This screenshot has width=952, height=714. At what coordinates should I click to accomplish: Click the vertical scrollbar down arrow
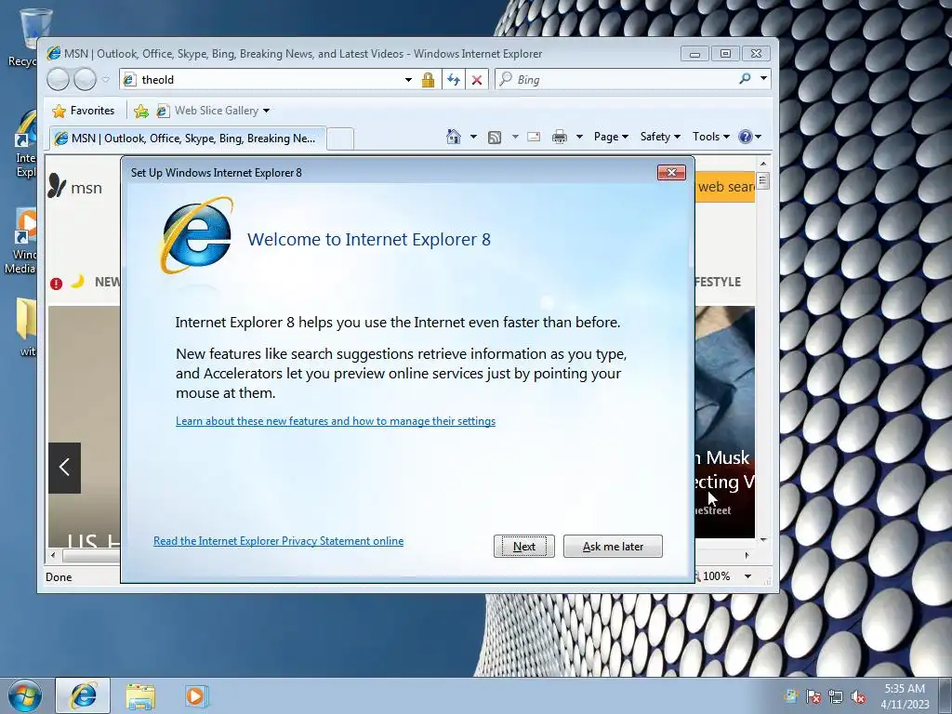763,538
